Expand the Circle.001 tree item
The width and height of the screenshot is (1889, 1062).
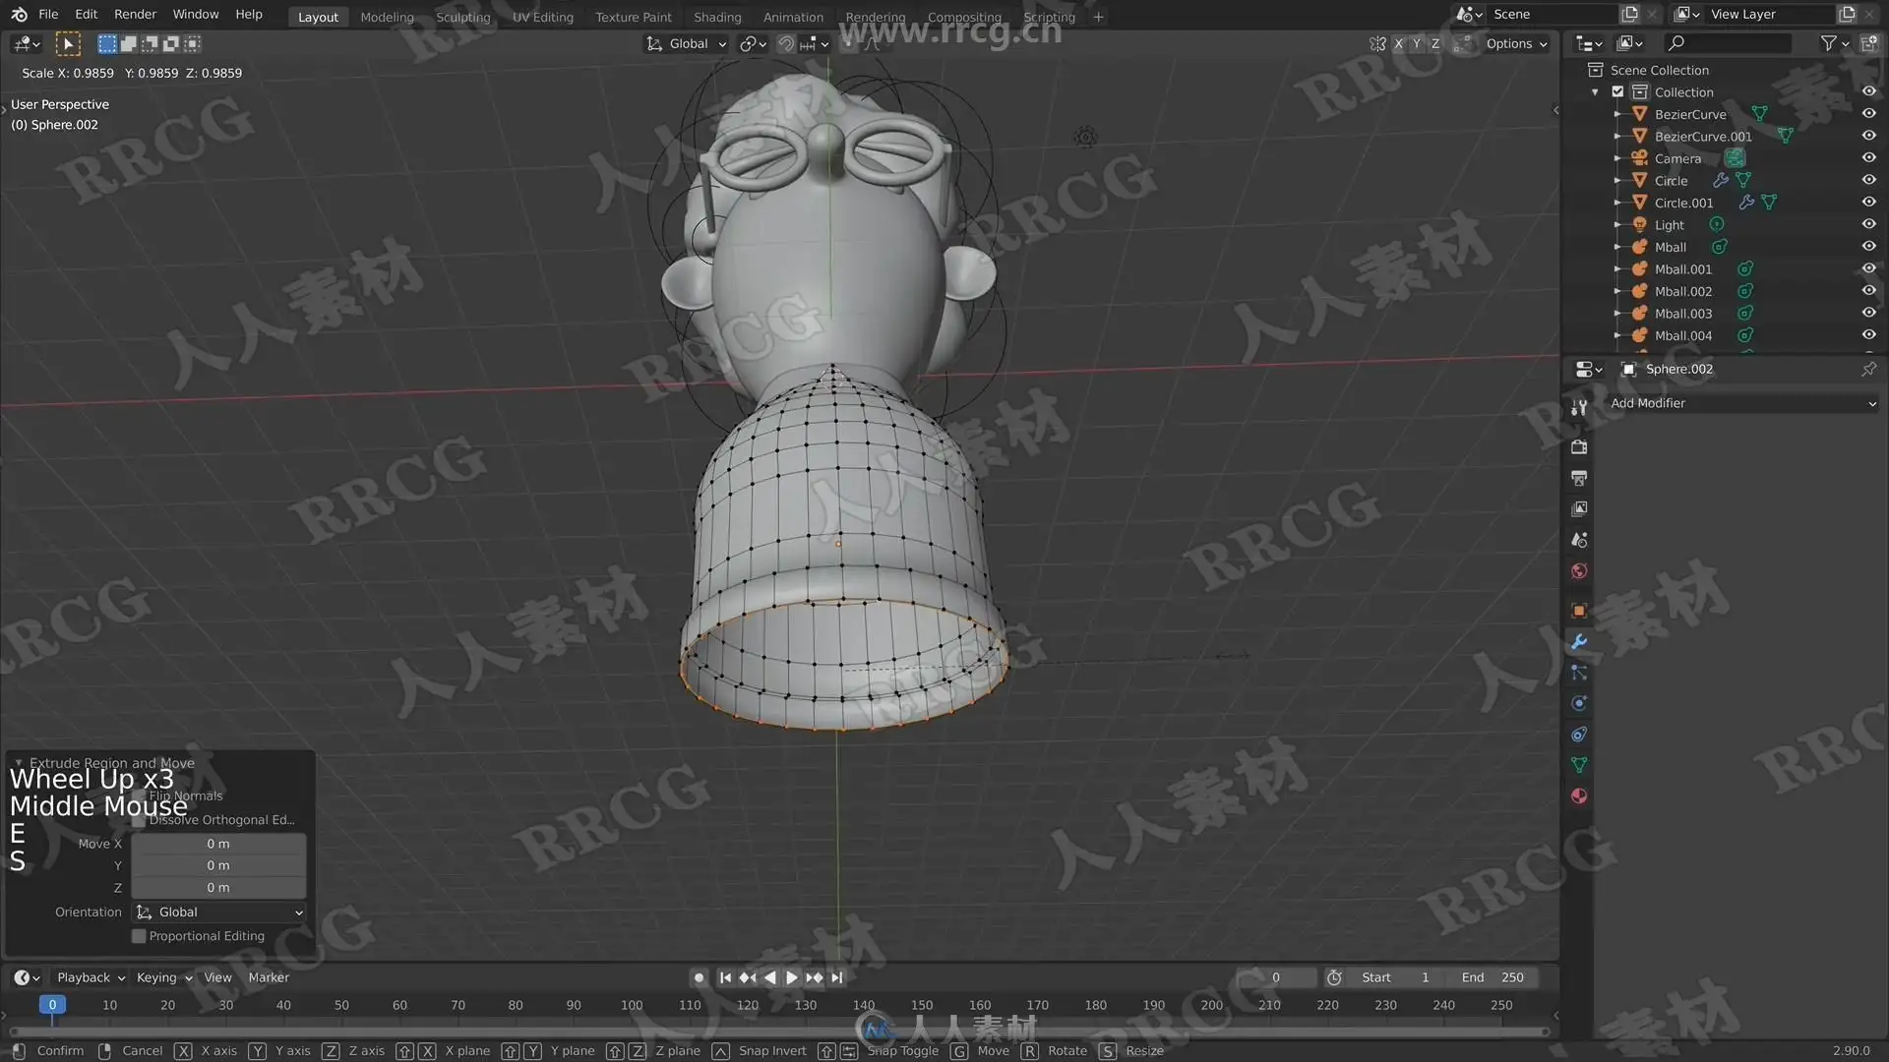1616,203
